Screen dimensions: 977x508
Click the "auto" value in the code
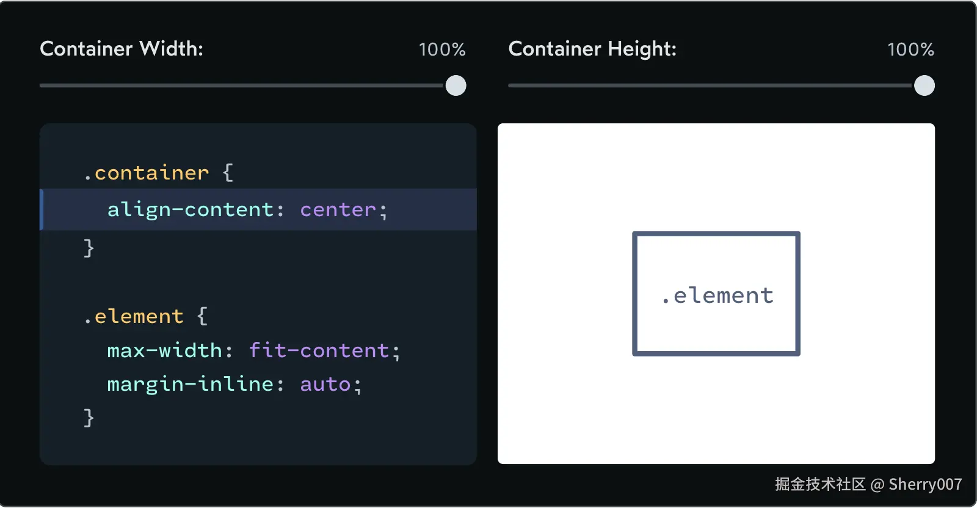click(325, 384)
